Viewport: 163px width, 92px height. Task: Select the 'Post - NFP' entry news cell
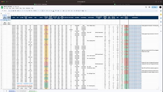(x=91, y=32)
